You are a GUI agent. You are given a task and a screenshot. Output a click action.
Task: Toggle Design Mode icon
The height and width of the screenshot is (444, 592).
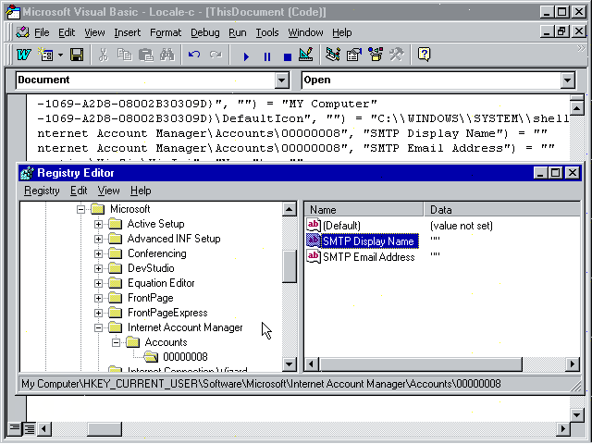(306, 55)
